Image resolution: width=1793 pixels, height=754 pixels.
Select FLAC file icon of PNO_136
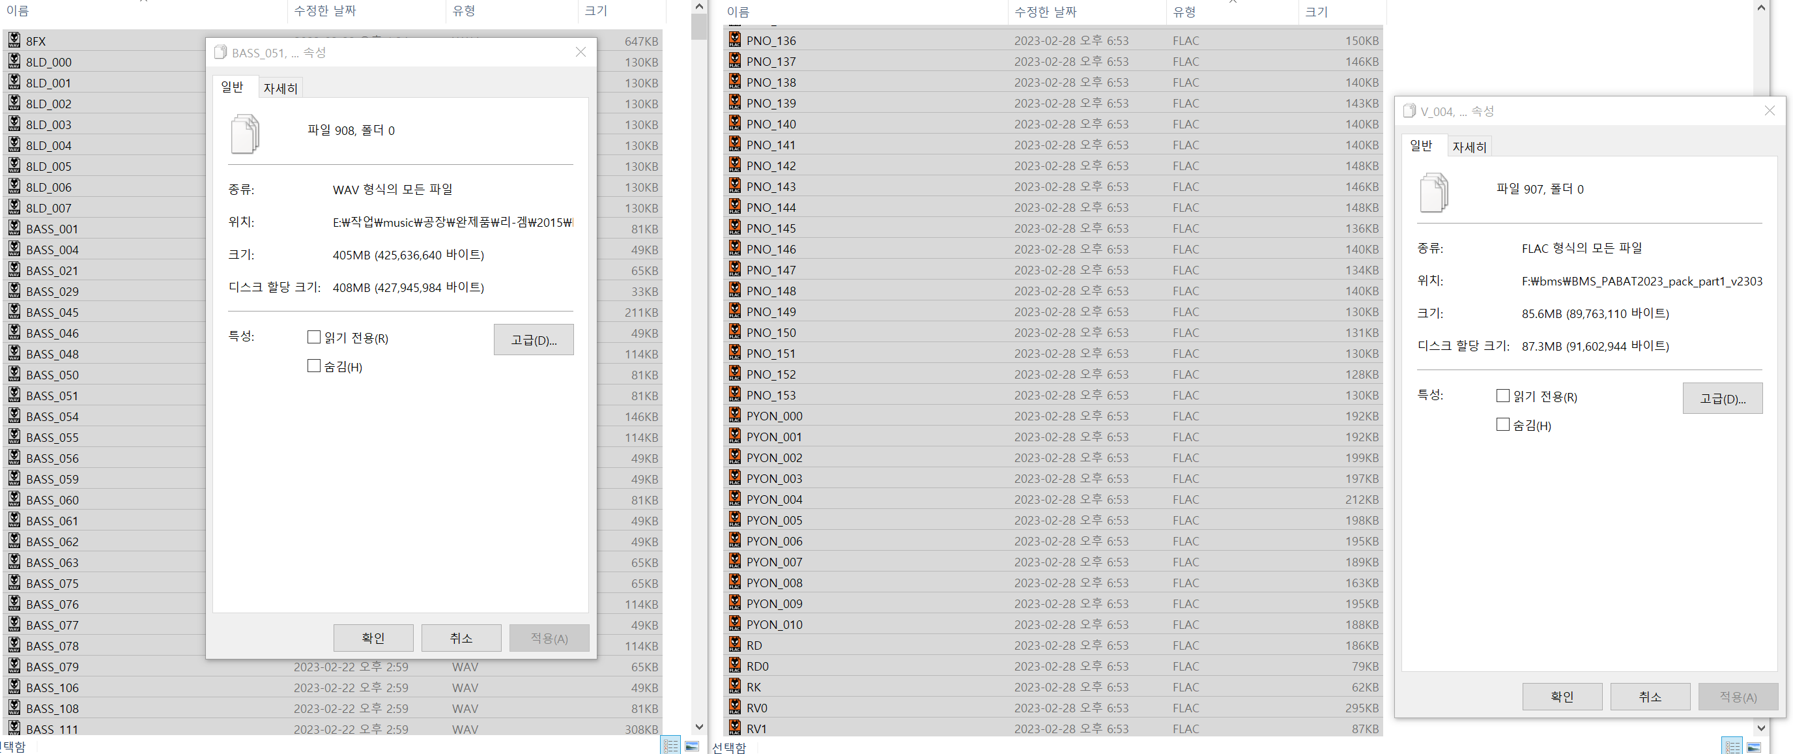coord(734,40)
